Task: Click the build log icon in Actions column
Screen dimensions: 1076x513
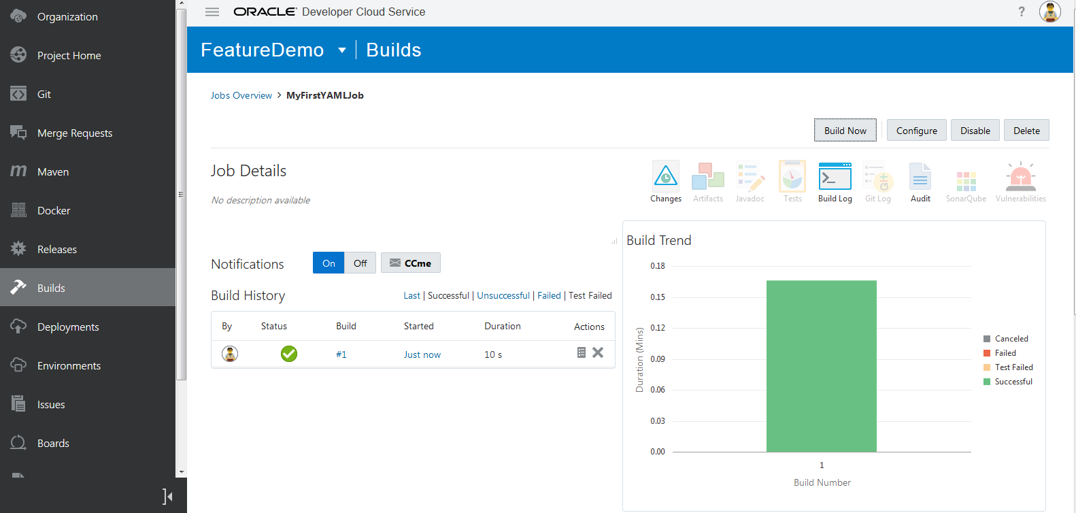Action: pos(581,352)
